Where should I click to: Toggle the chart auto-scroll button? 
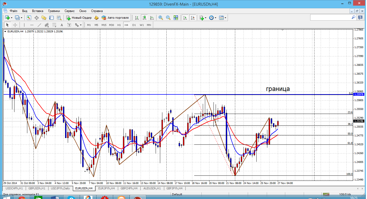click(185, 18)
